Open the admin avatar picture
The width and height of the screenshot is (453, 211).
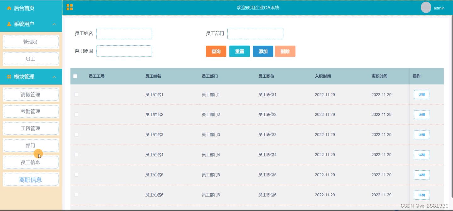point(426,8)
